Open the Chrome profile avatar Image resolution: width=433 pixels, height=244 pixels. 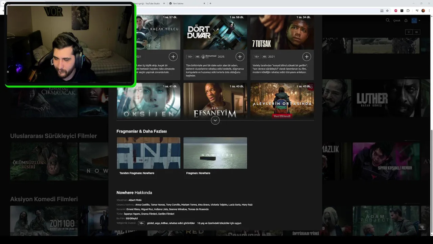(423, 11)
